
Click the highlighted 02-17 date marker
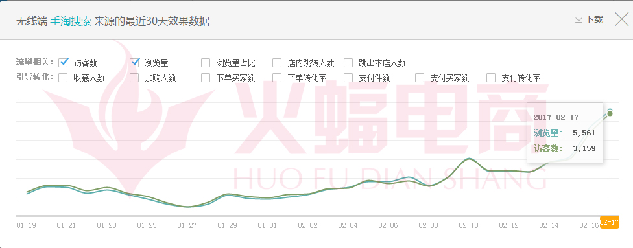point(610,223)
